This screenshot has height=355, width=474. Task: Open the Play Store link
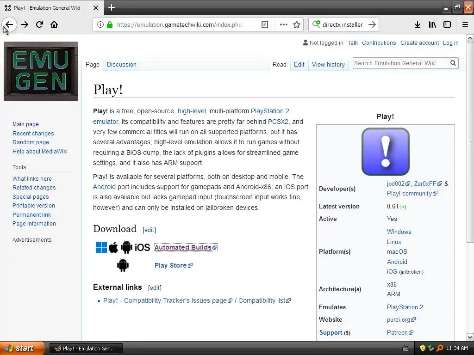174,265
